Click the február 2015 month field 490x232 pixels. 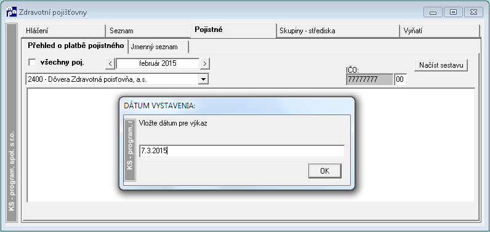click(158, 64)
